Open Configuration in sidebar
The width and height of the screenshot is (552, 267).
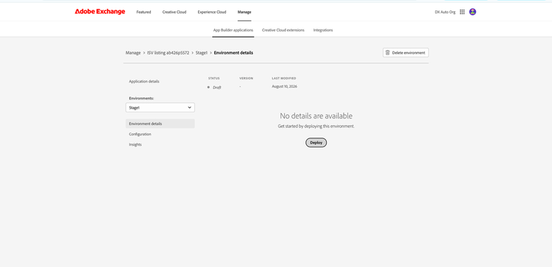(140, 134)
